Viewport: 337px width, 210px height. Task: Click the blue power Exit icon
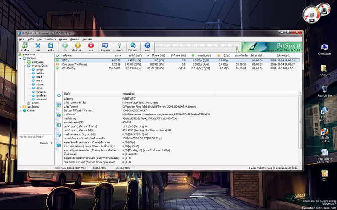147,47
